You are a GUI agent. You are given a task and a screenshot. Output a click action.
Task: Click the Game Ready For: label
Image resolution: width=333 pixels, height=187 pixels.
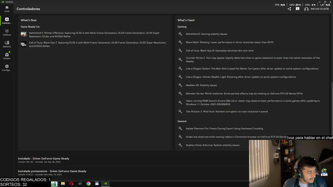click(30, 27)
